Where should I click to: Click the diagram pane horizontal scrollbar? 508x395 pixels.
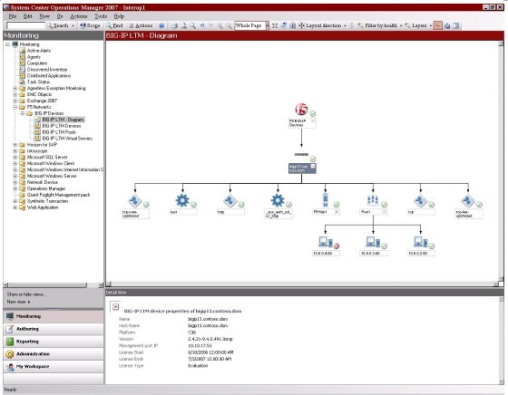tap(302, 284)
